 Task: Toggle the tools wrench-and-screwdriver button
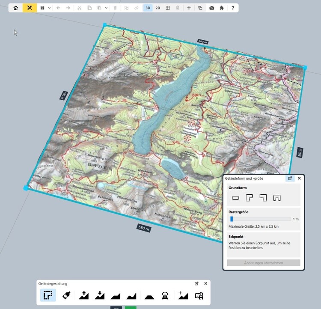[30, 8]
